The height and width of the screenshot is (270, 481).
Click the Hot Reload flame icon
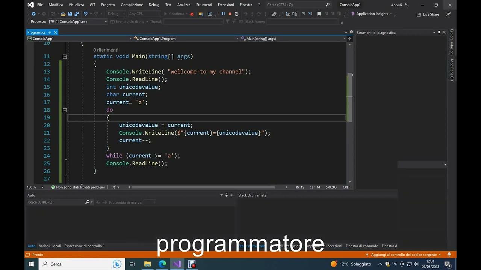192,14
